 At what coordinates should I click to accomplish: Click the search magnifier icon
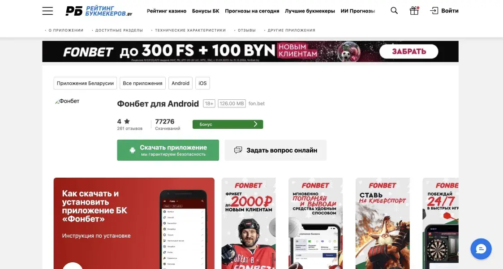click(x=394, y=11)
